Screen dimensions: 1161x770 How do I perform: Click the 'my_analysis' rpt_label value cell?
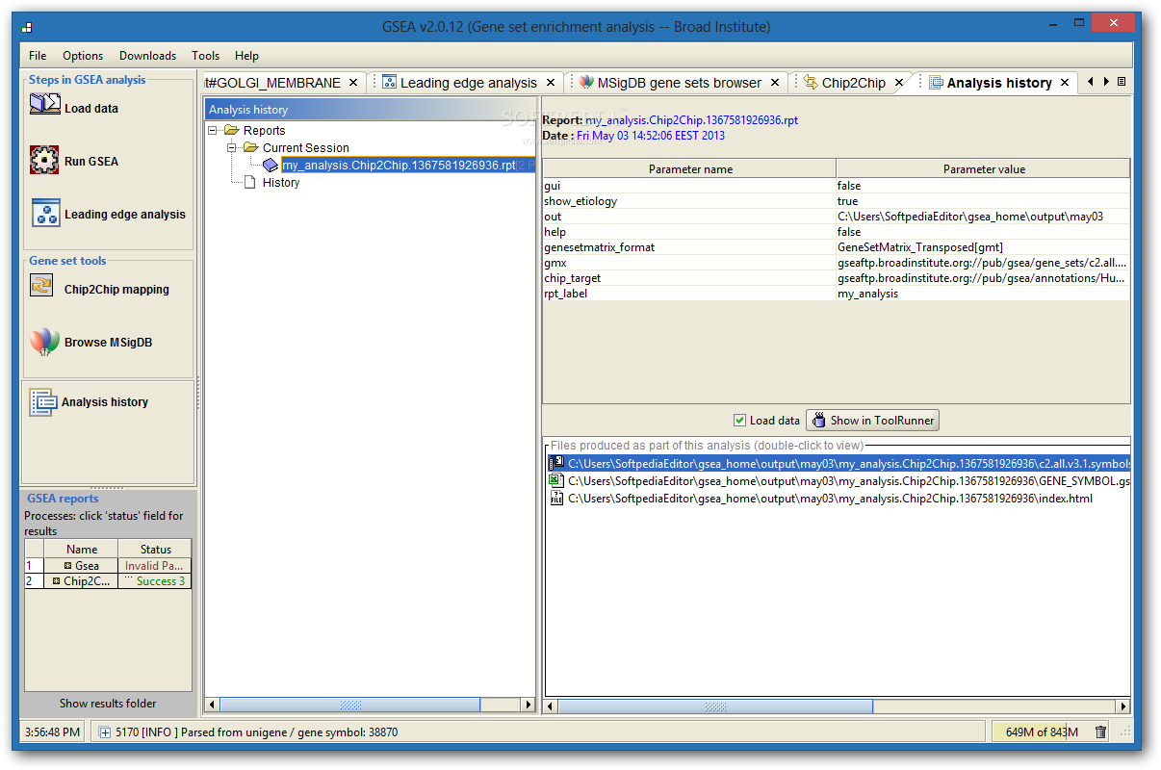coord(983,294)
